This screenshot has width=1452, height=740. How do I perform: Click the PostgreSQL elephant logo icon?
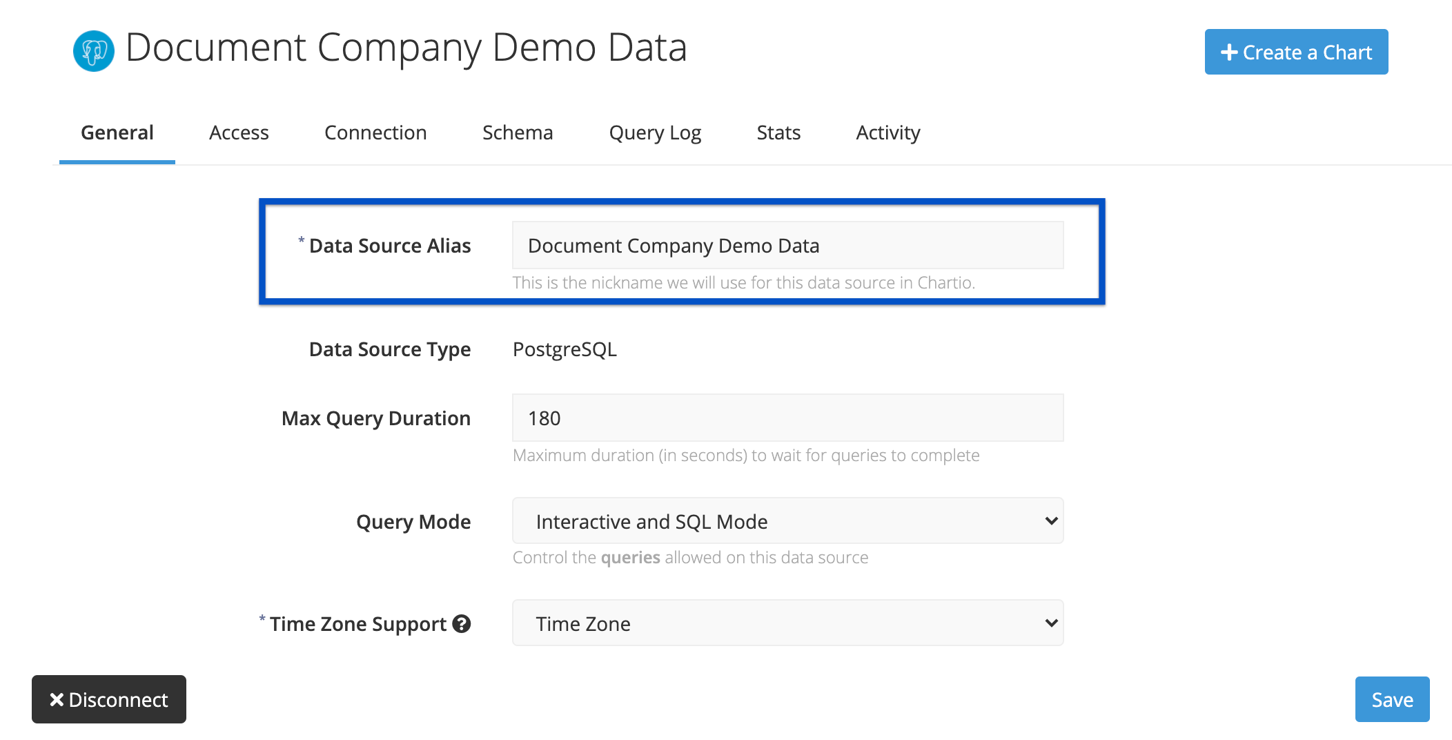[x=94, y=51]
